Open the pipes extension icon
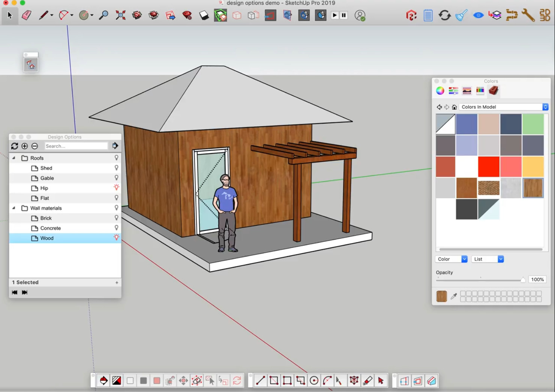This screenshot has height=392, width=555. 512,15
